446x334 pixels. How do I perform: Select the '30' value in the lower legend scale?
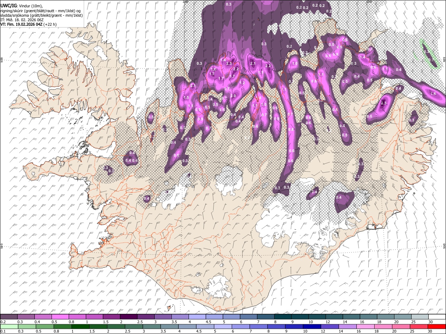(430, 331)
